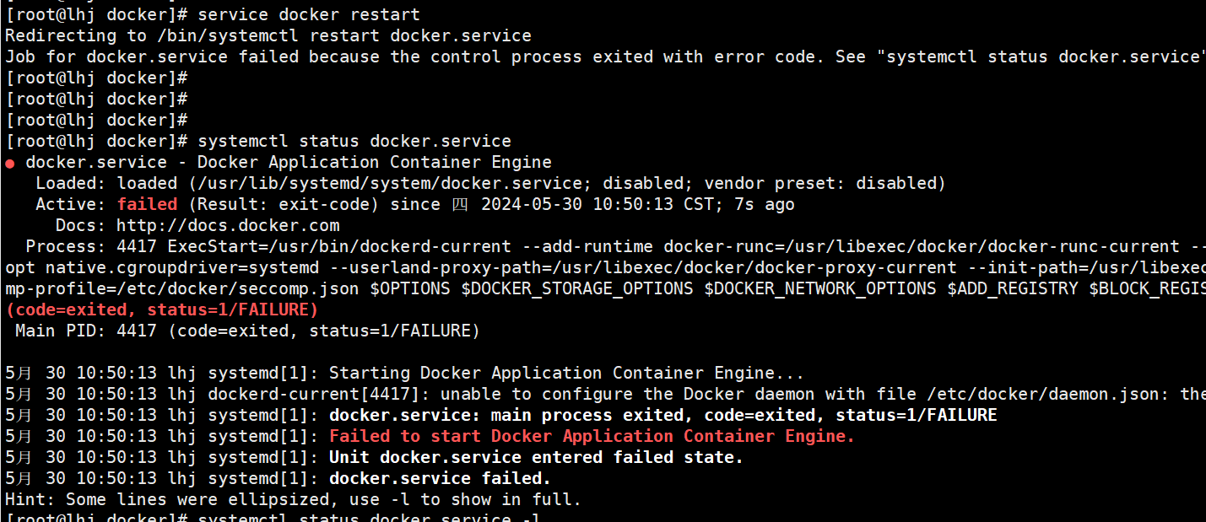
Task: Click 'Starting Docker Application Container Engine...' log entry
Action: click(566, 373)
